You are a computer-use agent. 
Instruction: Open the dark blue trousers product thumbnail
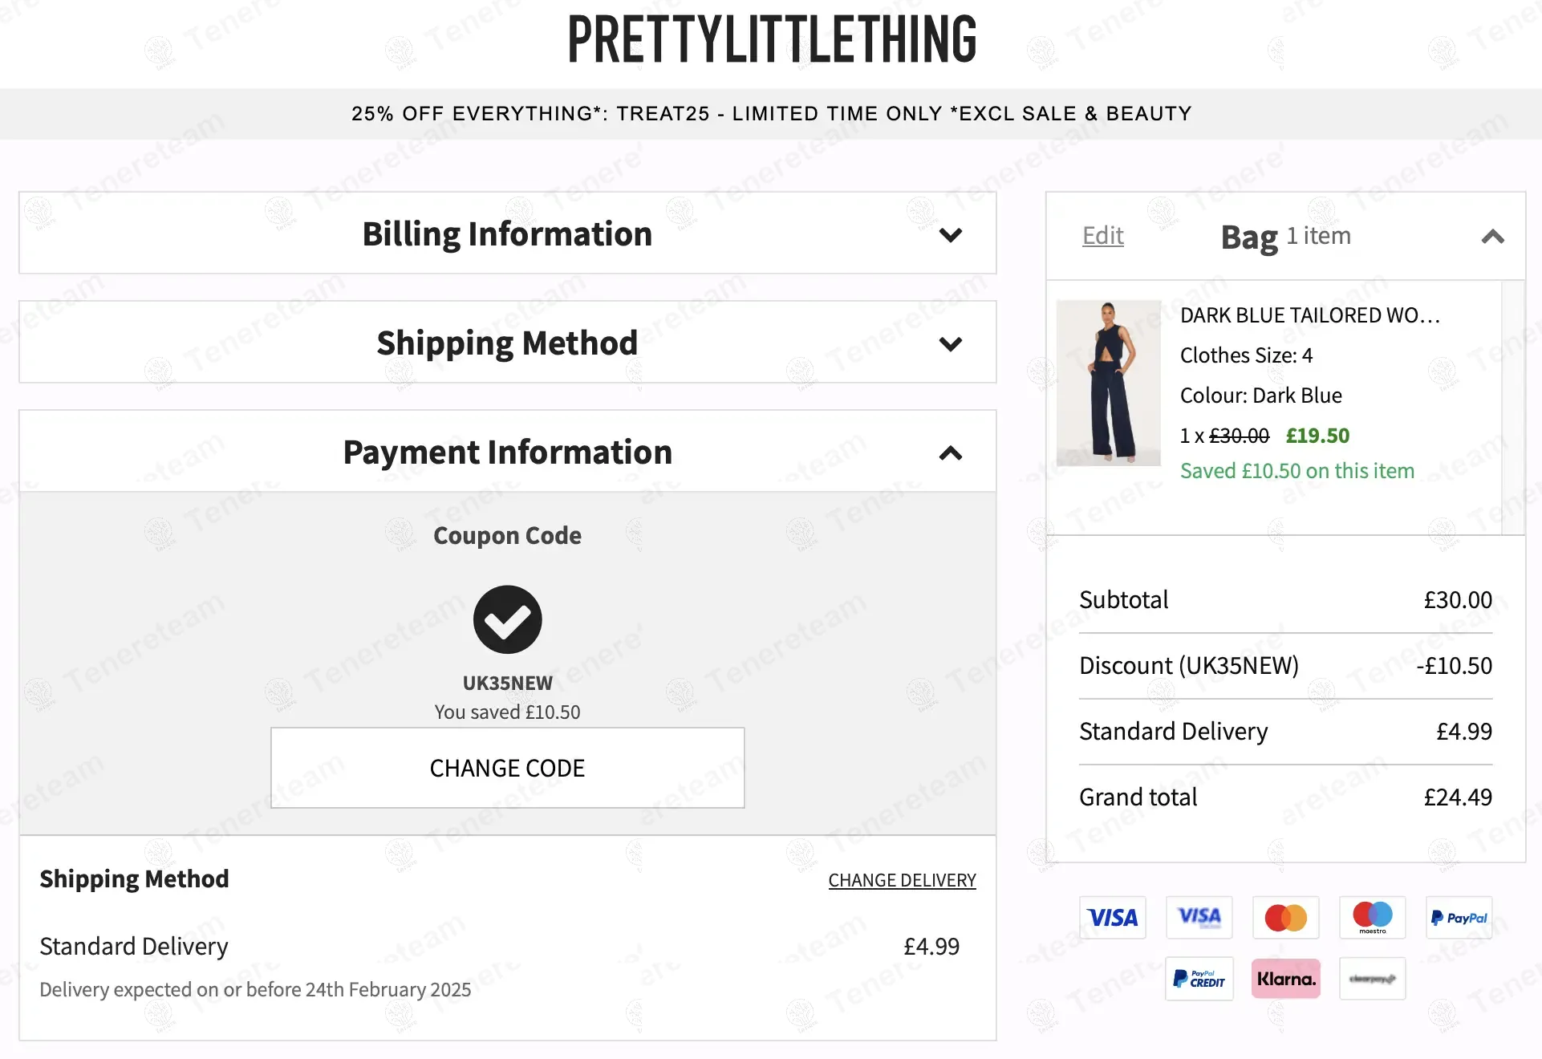pyautogui.click(x=1109, y=383)
